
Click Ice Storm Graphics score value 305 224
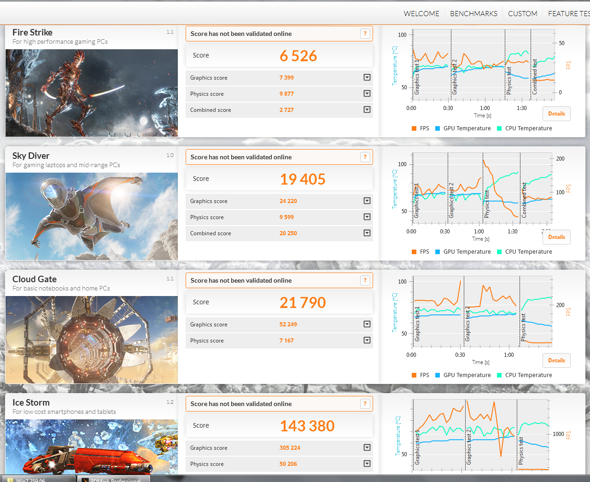point(290,447)
